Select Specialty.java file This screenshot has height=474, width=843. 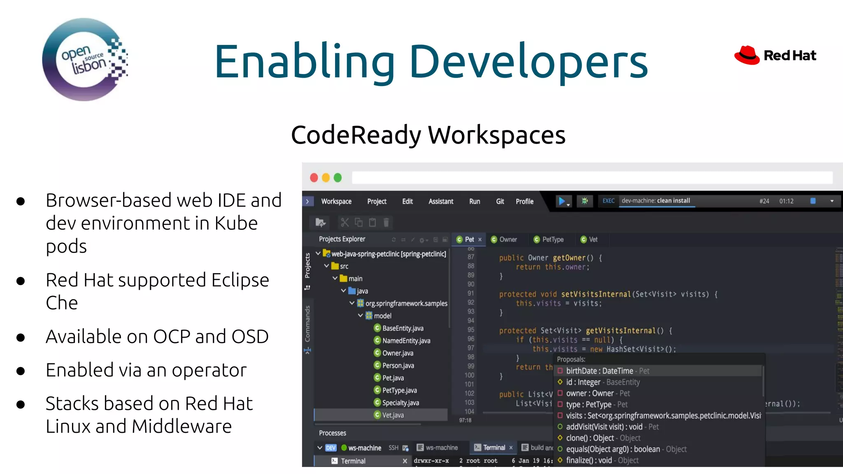click(396, 402)
